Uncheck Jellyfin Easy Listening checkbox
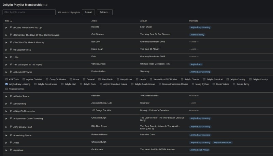Image resolution: width=273 pixels, height=156 pixels. [x=6, y=84]
